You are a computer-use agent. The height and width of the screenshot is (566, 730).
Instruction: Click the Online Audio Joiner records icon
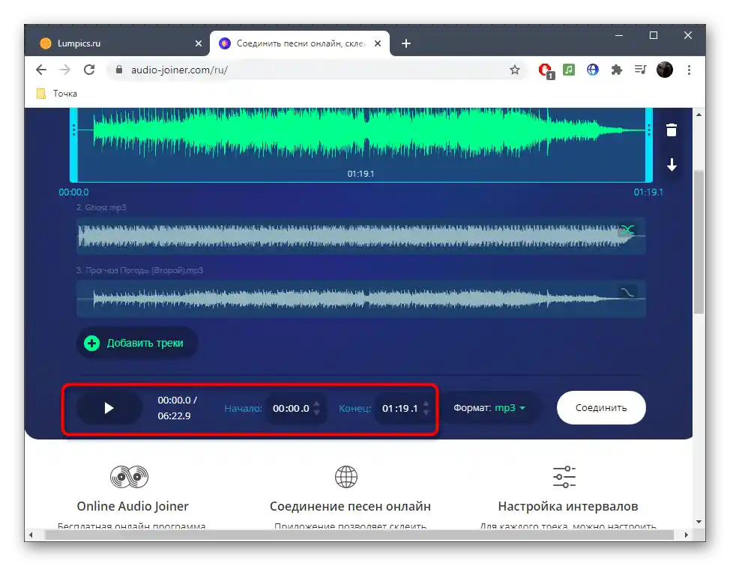[129, 477]
